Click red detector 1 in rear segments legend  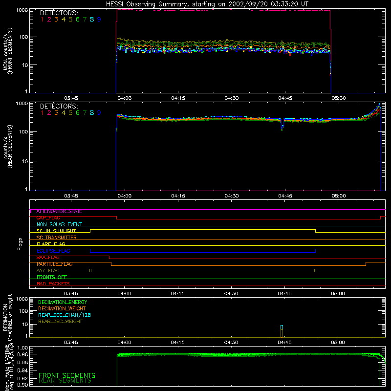(x=42, y=113)
